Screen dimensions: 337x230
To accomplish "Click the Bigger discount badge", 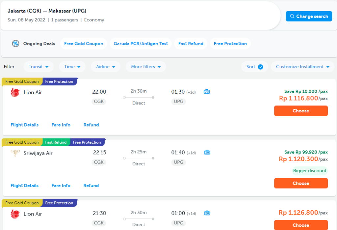I will (310, 171).
